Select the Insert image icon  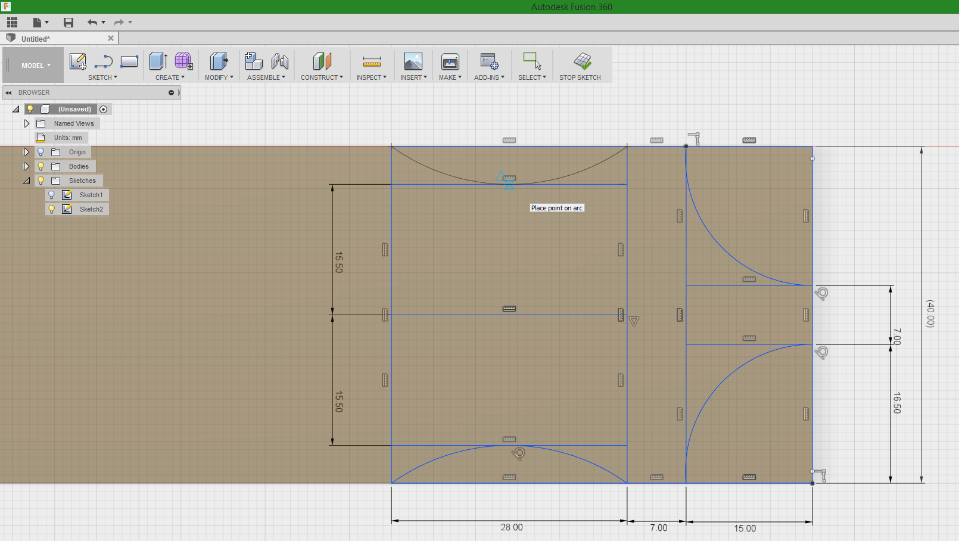413,61
